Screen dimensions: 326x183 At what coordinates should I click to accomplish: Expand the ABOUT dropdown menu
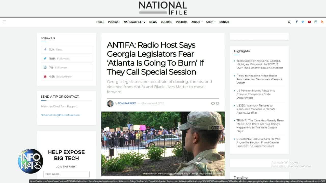pyautogui.click(x=197, y=22)
